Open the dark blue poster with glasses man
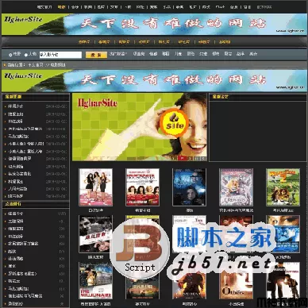 [189, 187]
